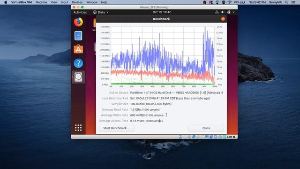This screenshot has width=300, height=169.
Task: Click the Start Benchmark... button
Action: (x=116, y=128)
